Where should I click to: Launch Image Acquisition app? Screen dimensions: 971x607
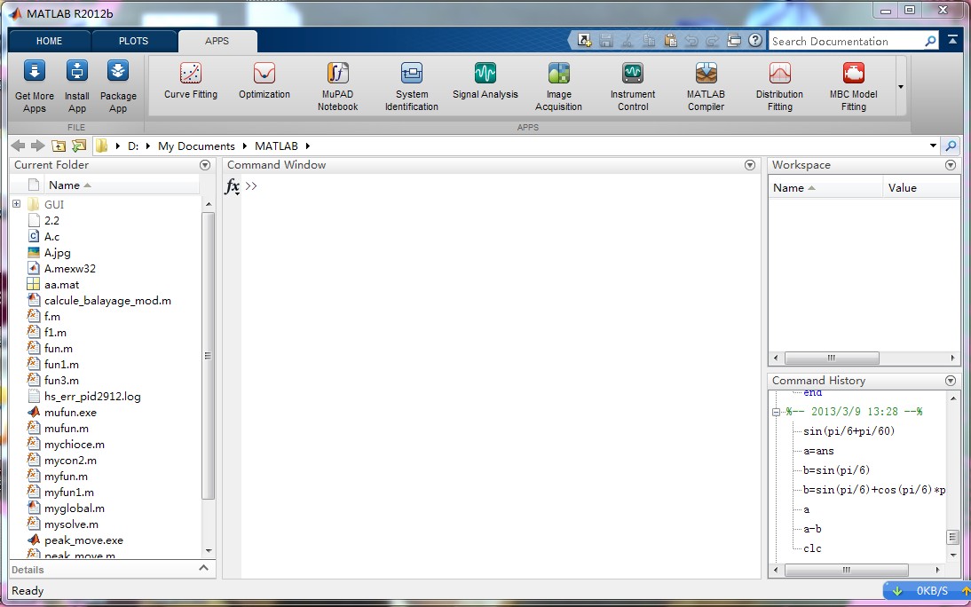558,86
